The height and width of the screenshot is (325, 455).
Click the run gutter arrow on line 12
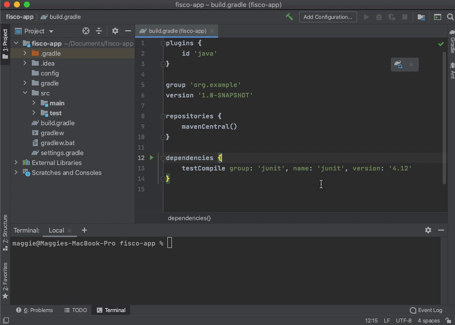[x=152, y=158]
